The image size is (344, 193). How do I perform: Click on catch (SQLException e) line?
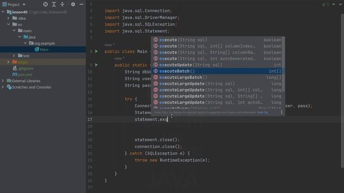click(157, 153)
